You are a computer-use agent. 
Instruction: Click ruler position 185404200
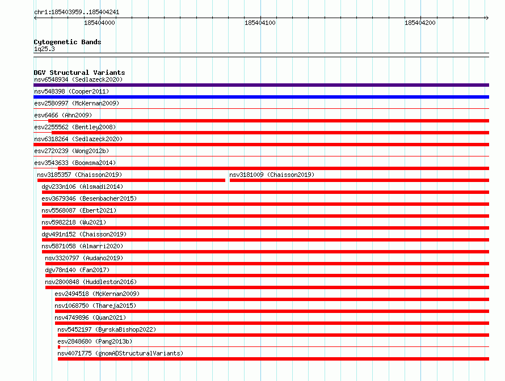tap(420, 23)
